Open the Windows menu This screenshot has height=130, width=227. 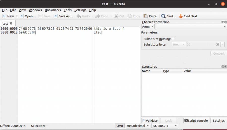(x=35, y=10)
